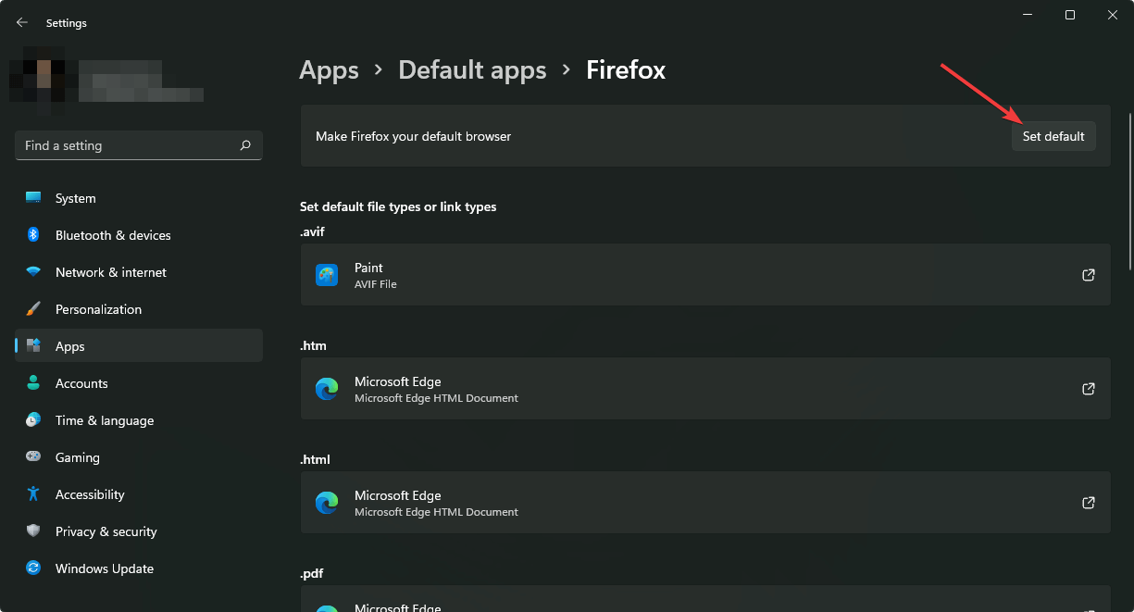Open Network & internet settings
Image resolution: width=1134 pixels, height=612 pixels.
click(139, 272)
